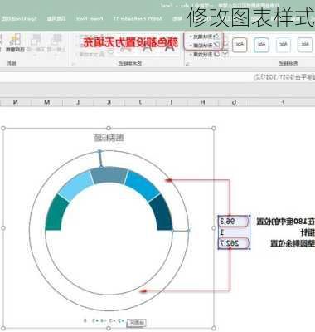Image resolution: width=315 pixels, height=332 pixels.
Task: Click the label cell 整圆剩余位置
Action: pos(293,243)
